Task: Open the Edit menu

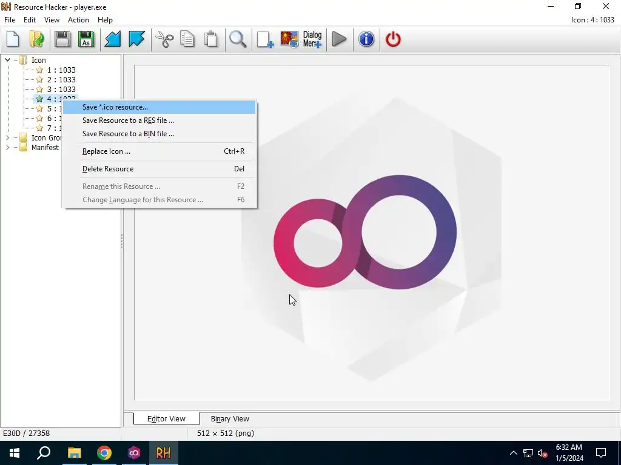Action: (x=30, y=20)
